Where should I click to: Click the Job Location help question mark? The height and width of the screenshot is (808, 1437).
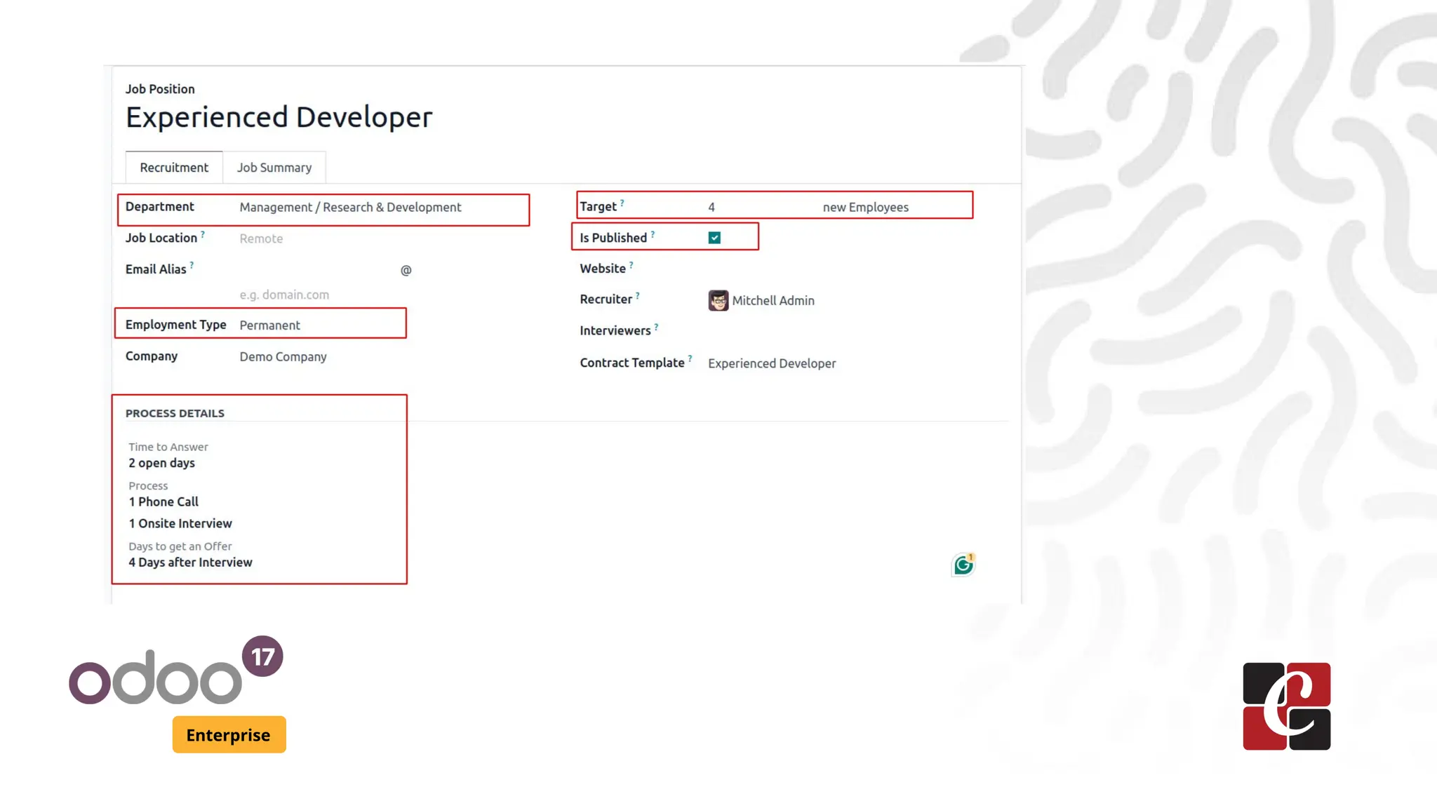(x=203, y=235)
